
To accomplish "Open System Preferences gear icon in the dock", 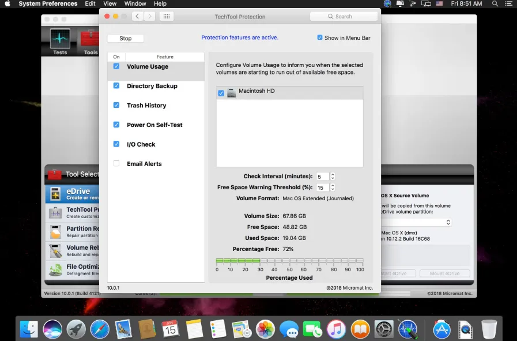I will coord(384,329).
